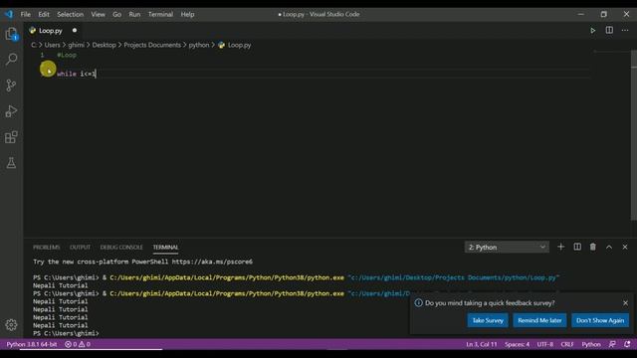
Task: Open notifications bell in status bar
Action: click(627, 344)
